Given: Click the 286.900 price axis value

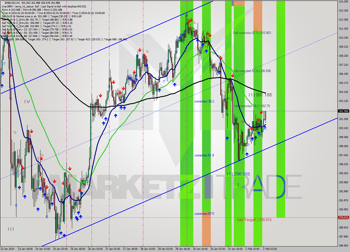Looking at the screenshot, I should point(343,245).
